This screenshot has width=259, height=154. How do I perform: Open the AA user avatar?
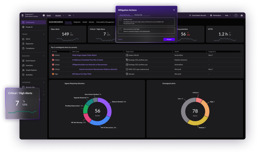click(236, 15)
